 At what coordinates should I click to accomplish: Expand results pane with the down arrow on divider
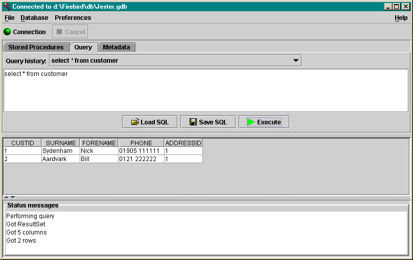click(13, 197)
